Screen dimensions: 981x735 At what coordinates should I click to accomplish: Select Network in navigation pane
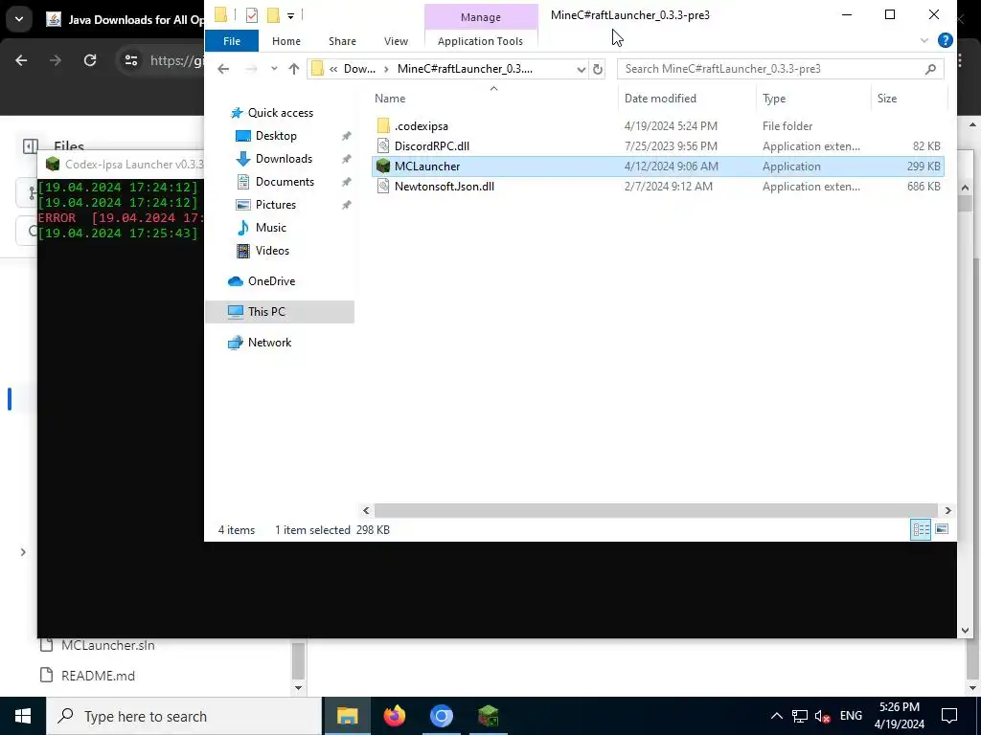pyautogui.click(x=269, y=343)
